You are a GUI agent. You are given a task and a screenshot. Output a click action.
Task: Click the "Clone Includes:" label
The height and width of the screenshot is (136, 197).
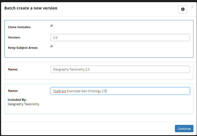coord(20,27)
